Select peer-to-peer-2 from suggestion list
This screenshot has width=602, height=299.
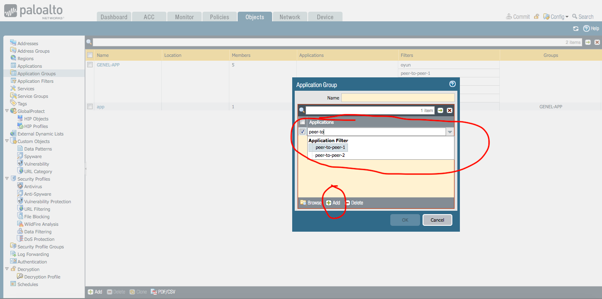[330, 155]
